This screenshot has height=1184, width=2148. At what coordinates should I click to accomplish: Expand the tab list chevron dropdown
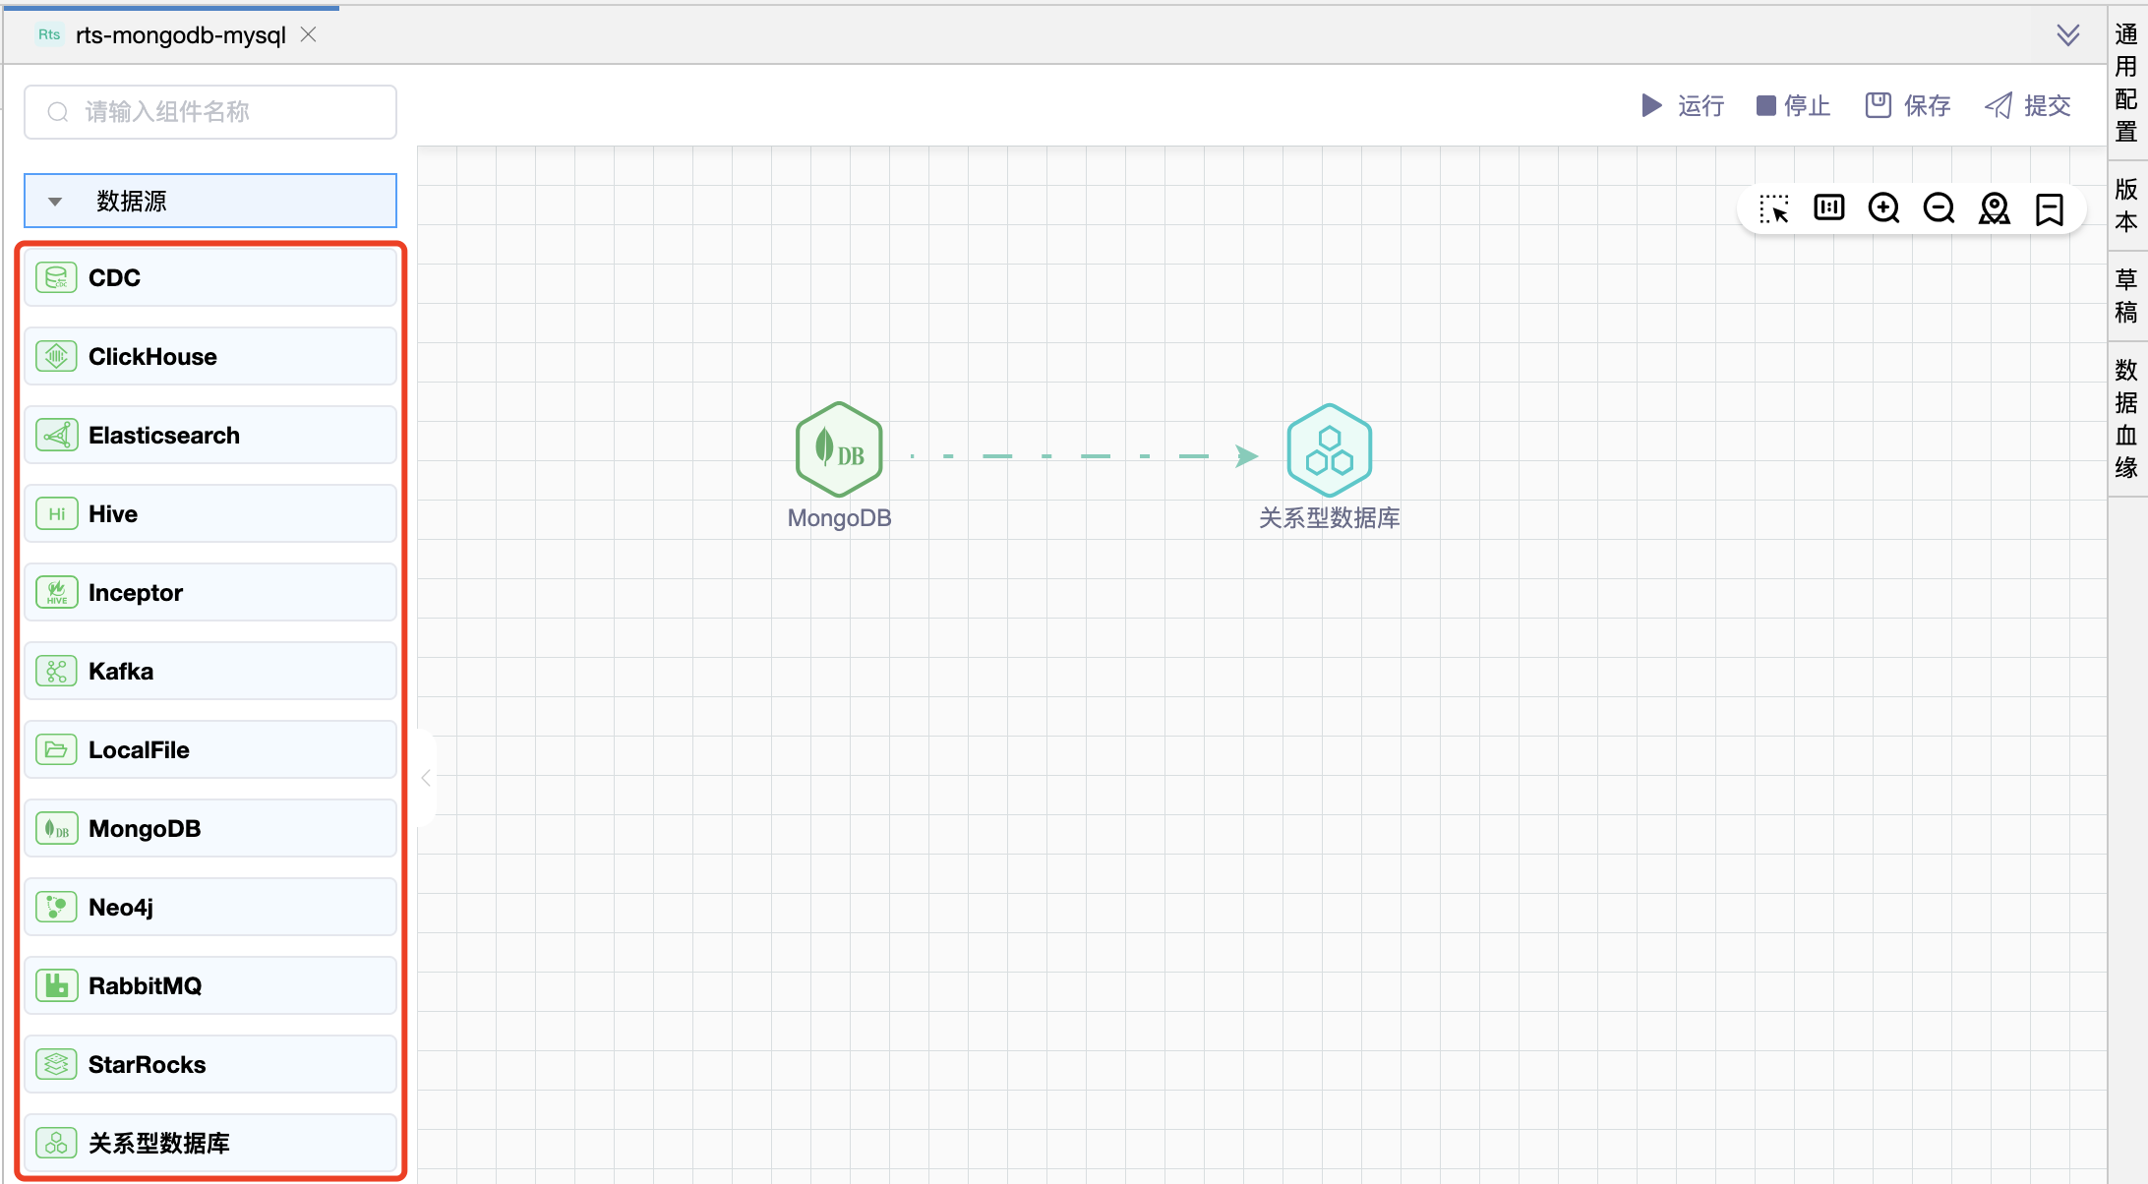(x=2068, y=35)
